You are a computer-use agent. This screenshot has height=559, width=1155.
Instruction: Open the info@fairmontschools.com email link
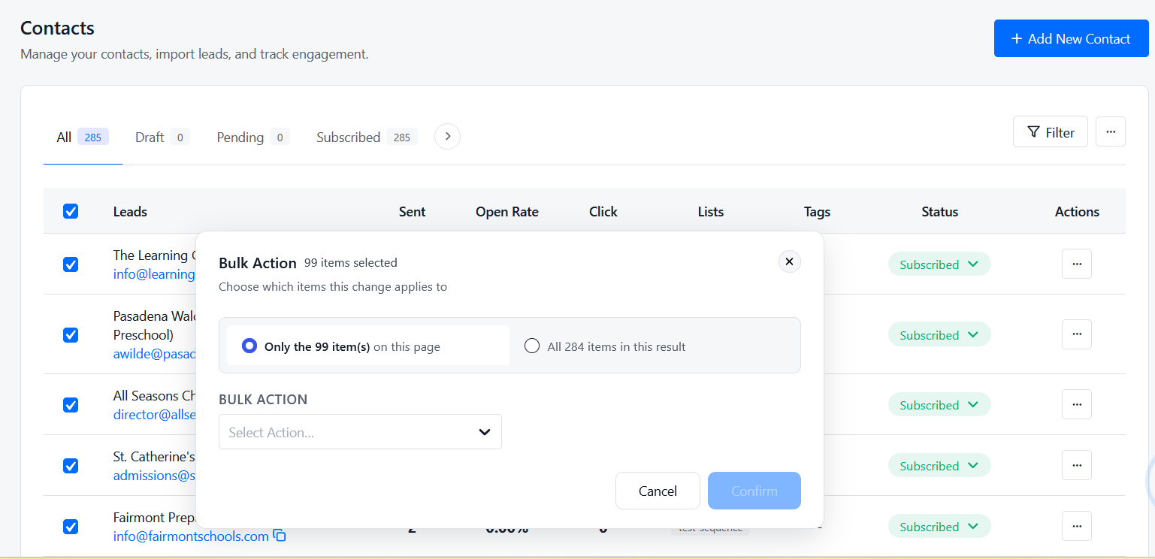pyautogui.click(x=191, y=536)
